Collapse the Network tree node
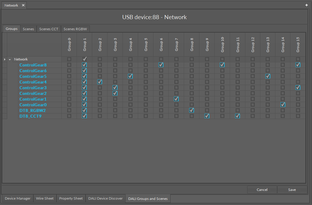The height and width of the screenshot is (205, 312). pos(10,60)
